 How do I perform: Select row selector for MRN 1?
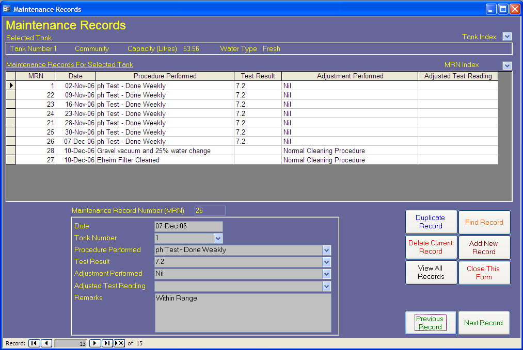point(11,86)
